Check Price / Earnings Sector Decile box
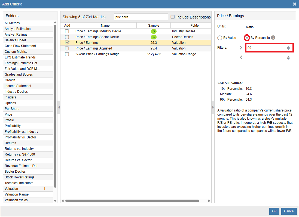The image size is (299, 217). tap(67, 37)
